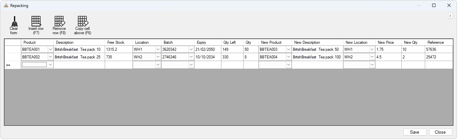Click the Insert row (F7) icon

pyautogui.click(x=36, y=21)
